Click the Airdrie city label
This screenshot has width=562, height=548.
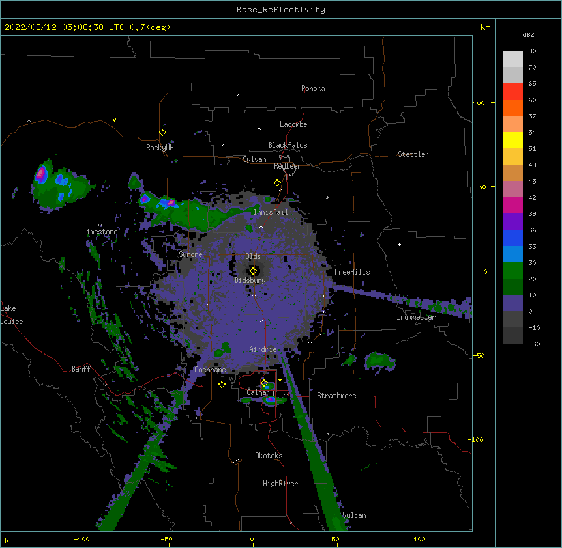(x=263, y=349)
